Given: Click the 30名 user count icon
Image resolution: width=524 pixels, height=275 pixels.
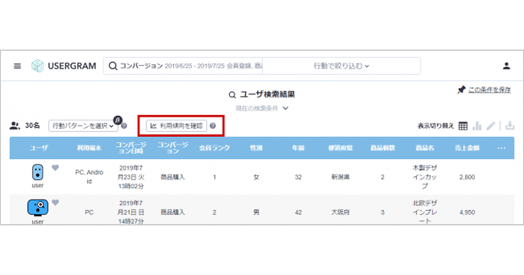Looking at the screenshot, I should coord(15,126).
